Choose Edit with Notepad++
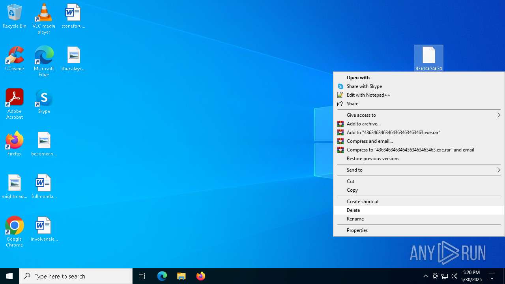The height and width of the screenshot is (284, 505). point(419,95)
